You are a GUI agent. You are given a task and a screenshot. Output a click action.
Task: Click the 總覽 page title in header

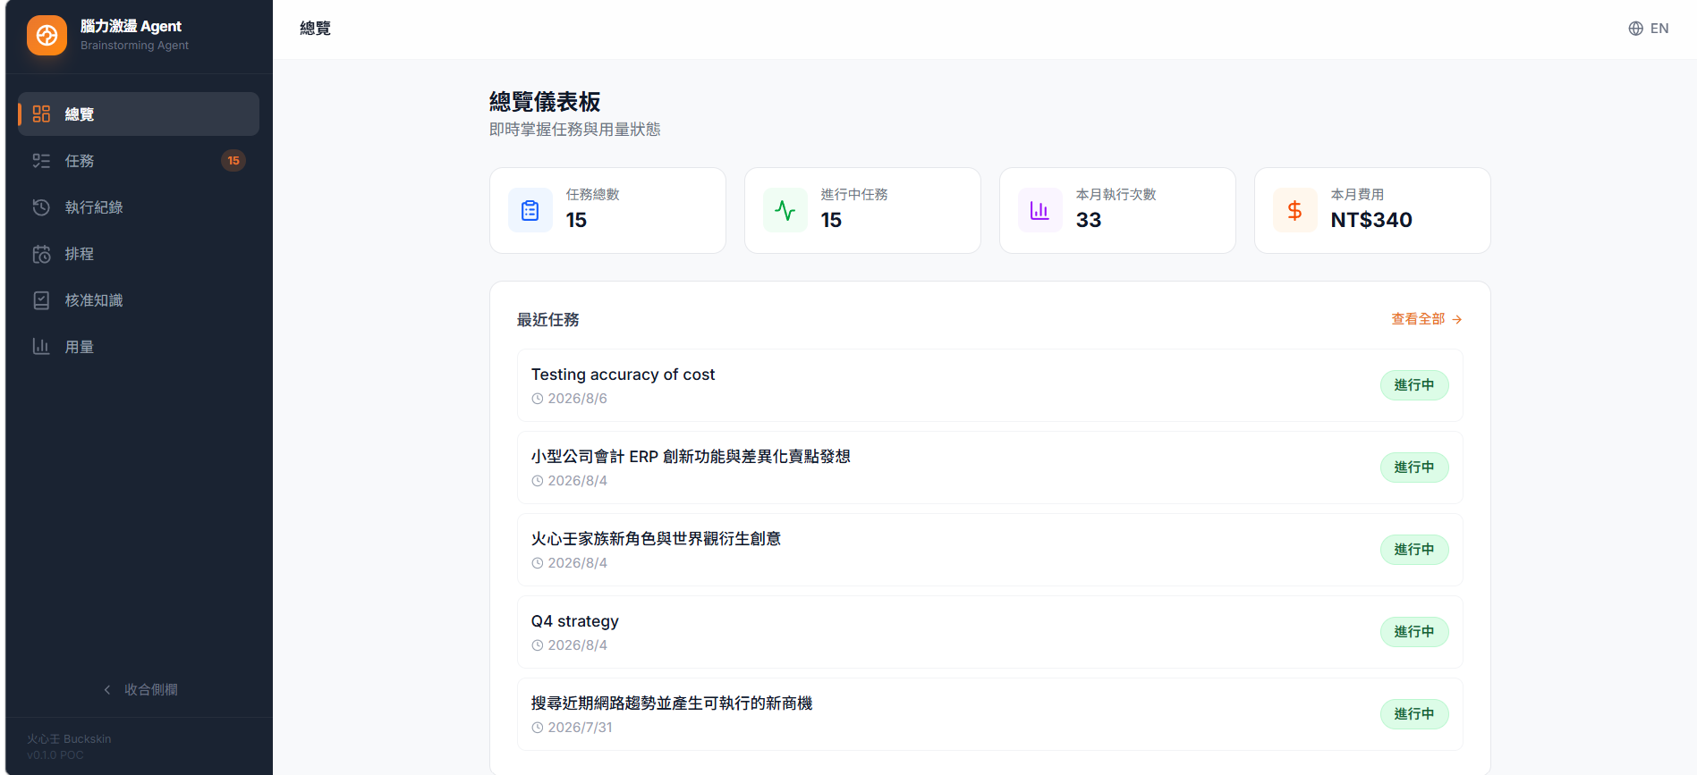(x=315, y=29)
